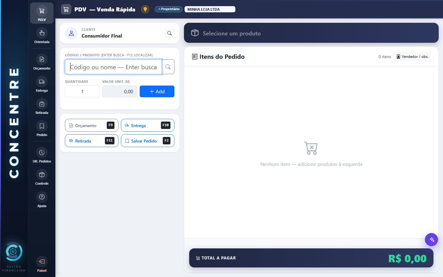This screenshot has width=443, height=277.
Task: Click the customer avatar icon
Action: [x=71, y=33]
